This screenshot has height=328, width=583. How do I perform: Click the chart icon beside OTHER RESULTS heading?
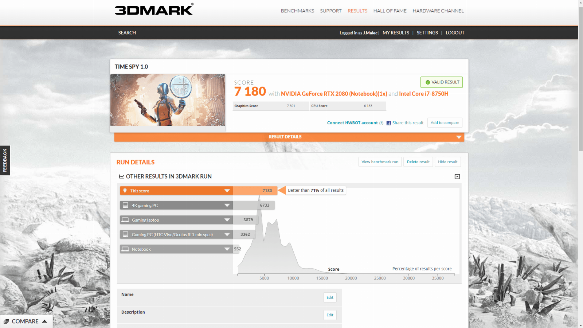122,177
